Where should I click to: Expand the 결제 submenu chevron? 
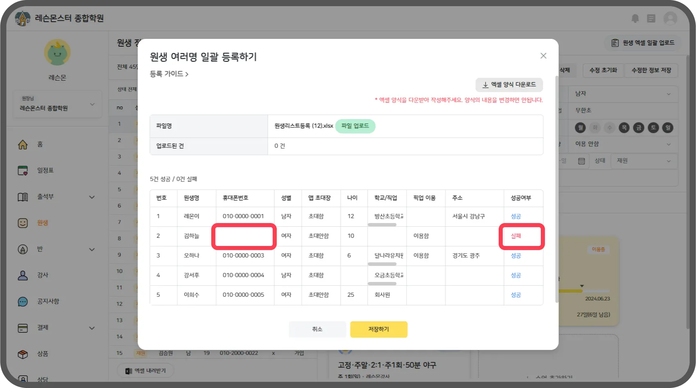pyautogui.click(x=92, y=328)
